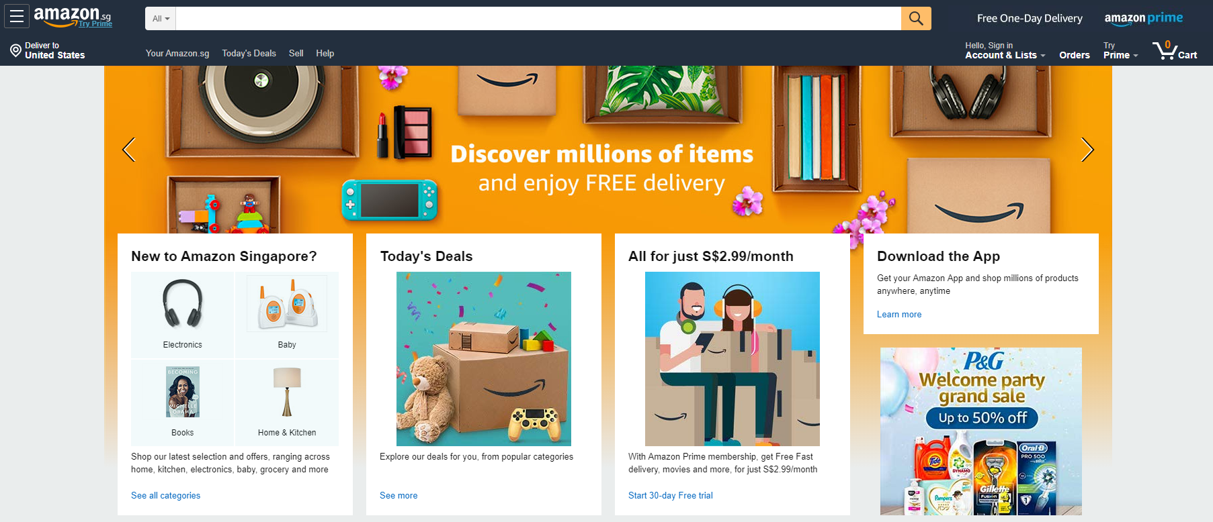Go to the amazon.sg logo home
The height and width of the screenshot is (522, 1213).
[x=73, y=16]
